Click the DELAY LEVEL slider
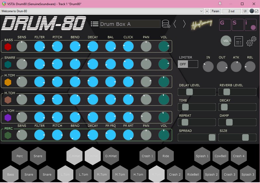This screenshot has width=260, height=183. (x=197, y=92)
